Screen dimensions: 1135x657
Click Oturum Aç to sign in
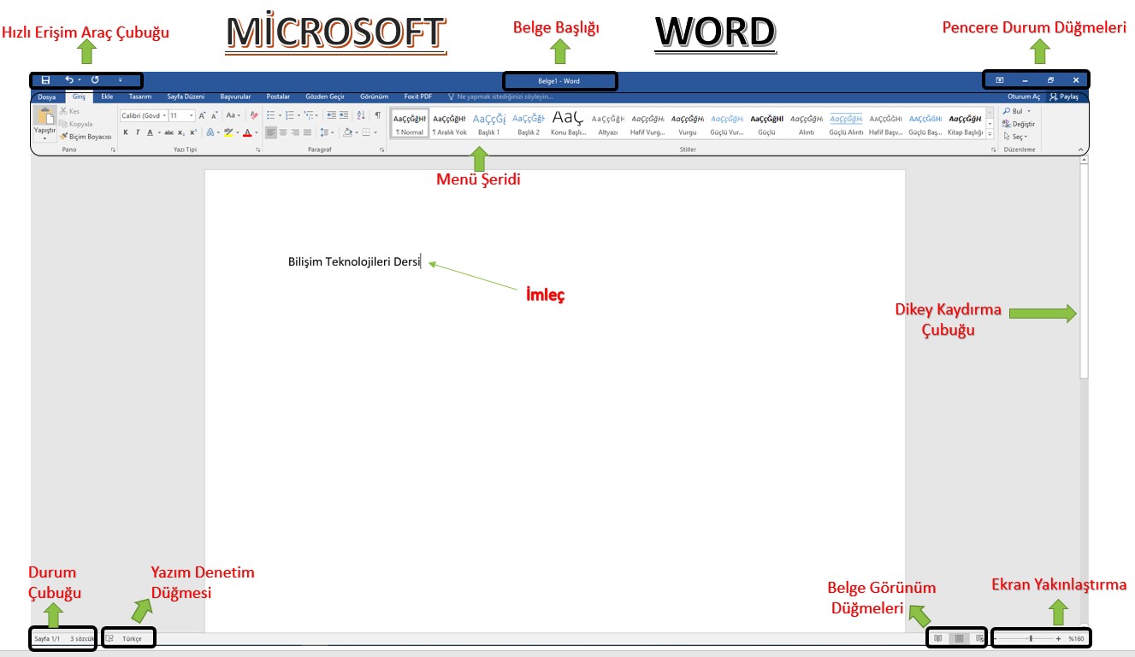coord(1024,97)
